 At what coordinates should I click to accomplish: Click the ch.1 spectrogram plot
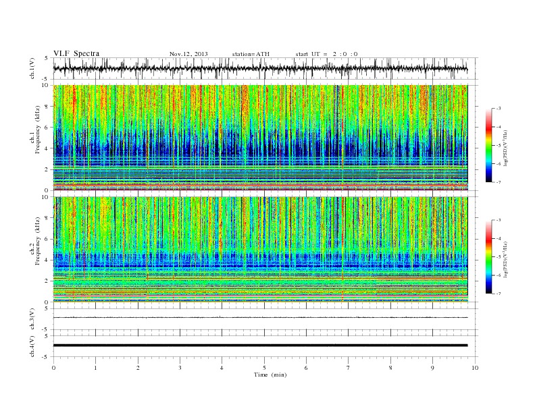coord(260,138)
